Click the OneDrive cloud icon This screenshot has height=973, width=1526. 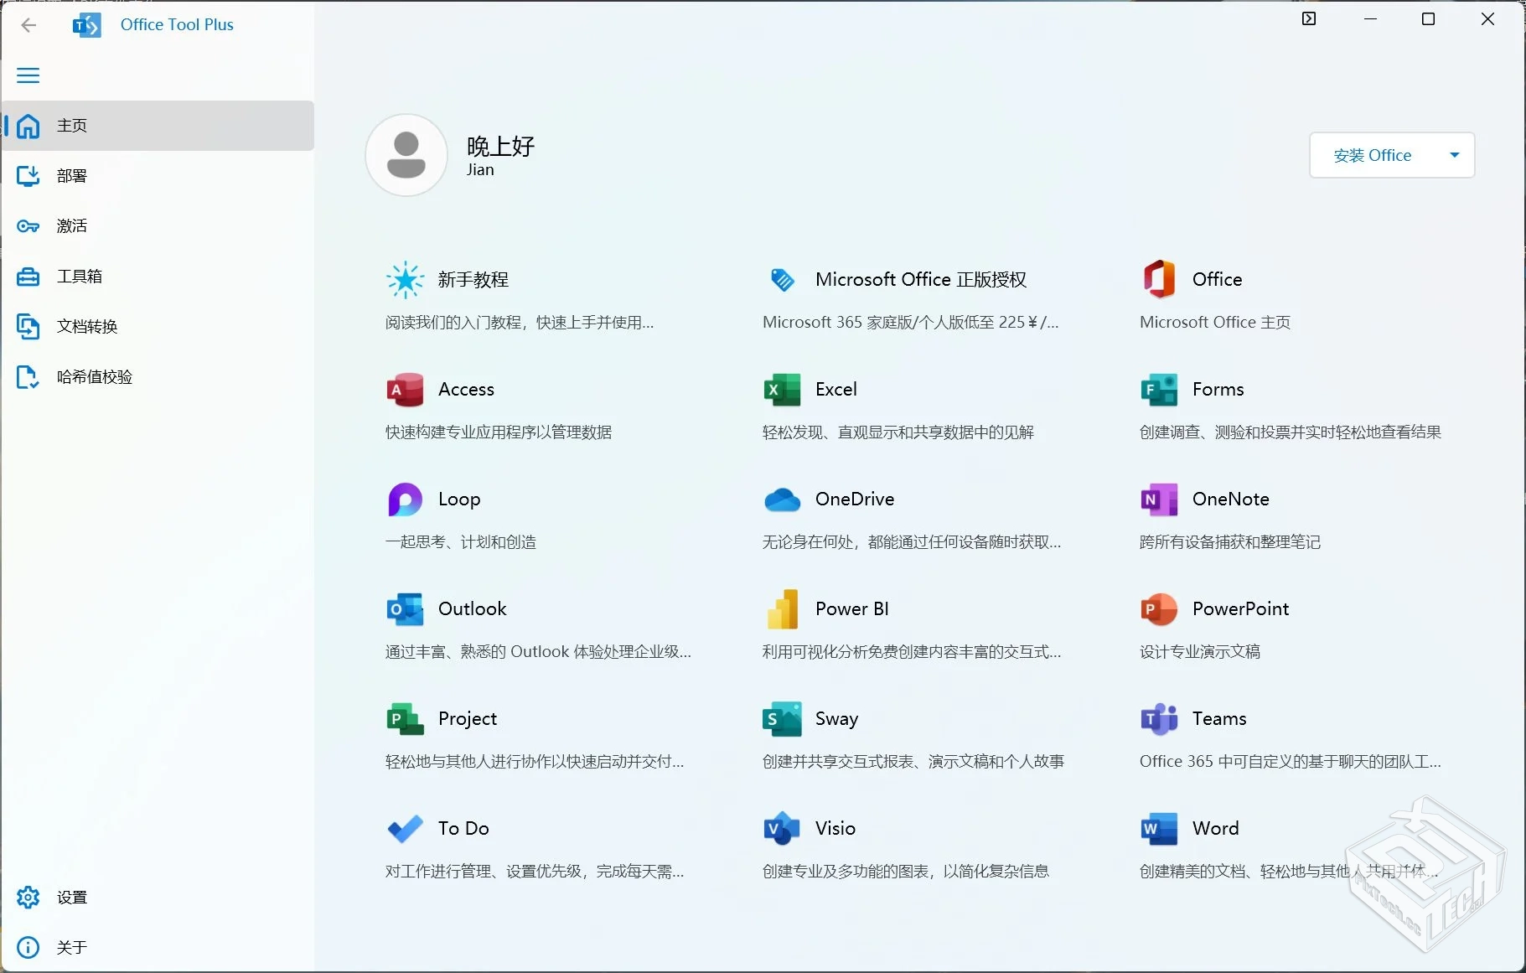pos(782,499)
